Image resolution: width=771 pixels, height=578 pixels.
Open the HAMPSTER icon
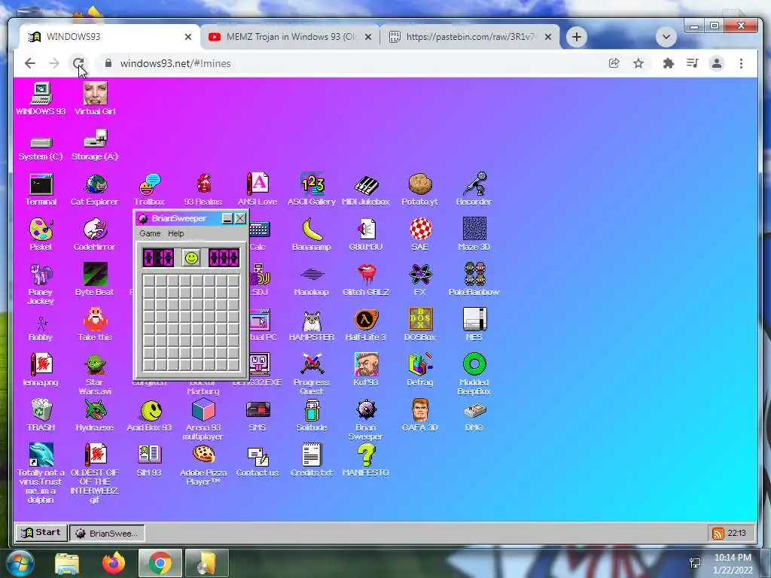311,325
